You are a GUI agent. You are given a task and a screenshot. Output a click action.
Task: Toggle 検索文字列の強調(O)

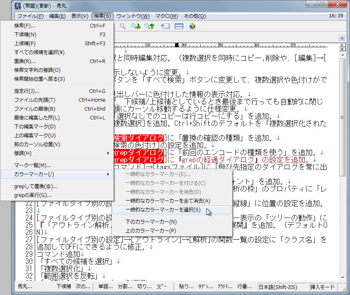click(57, 70)
